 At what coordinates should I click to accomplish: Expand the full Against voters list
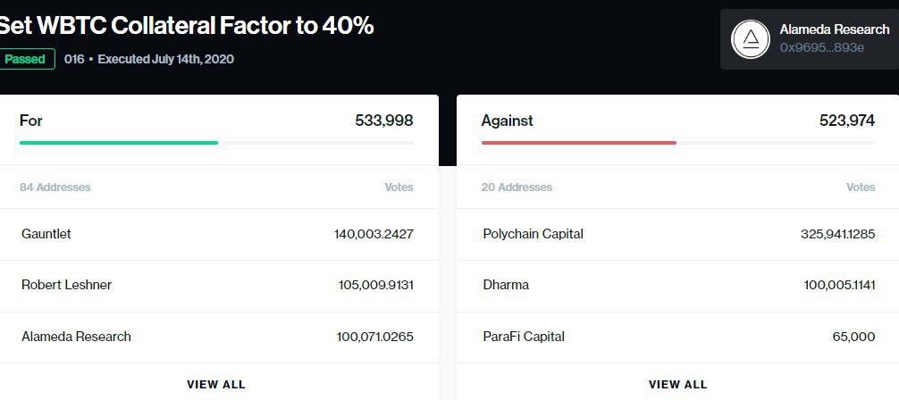point(677,384)
